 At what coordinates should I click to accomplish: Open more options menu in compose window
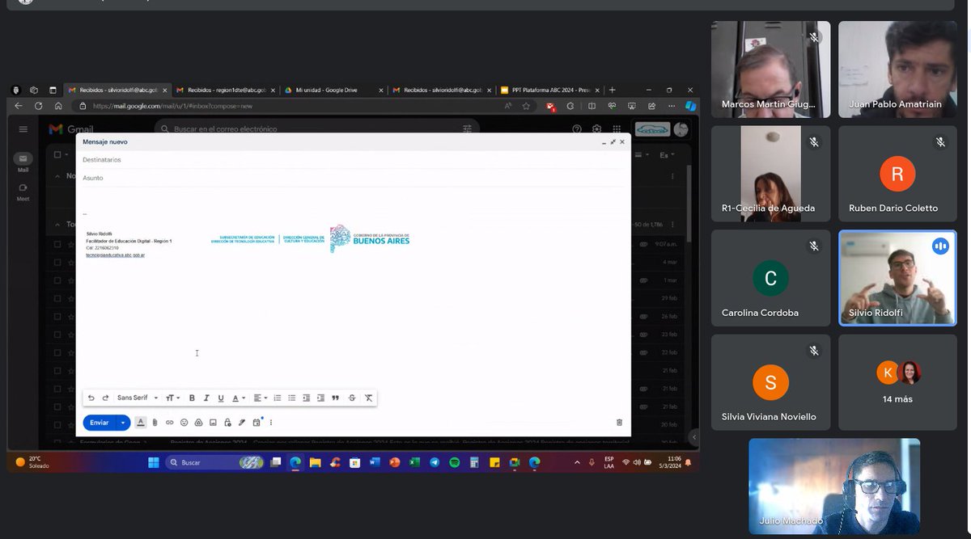click(271, 422)
